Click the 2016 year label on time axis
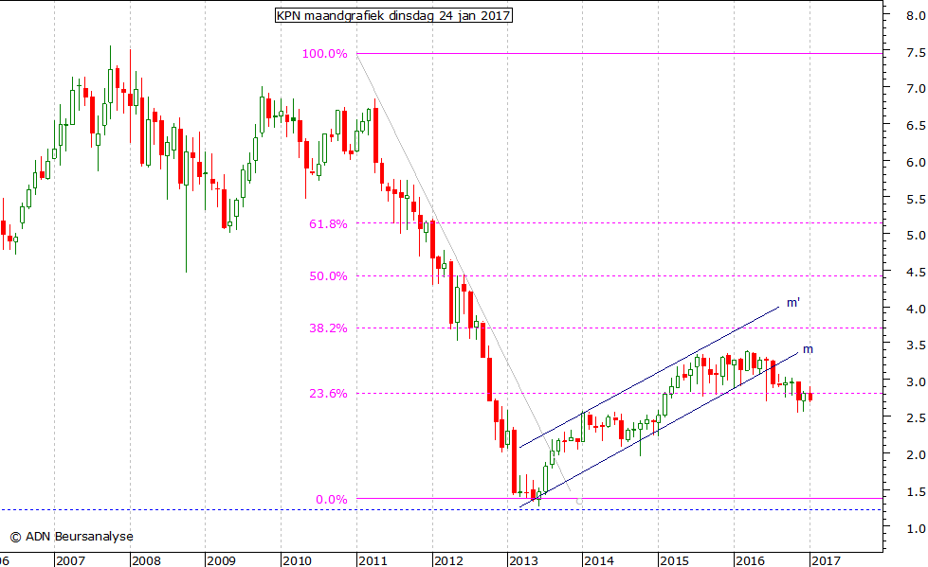This screenshot has height=567, width=928. 751,560
